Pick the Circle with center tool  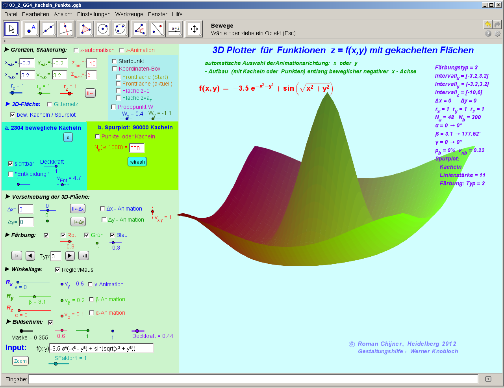point(103,29)
